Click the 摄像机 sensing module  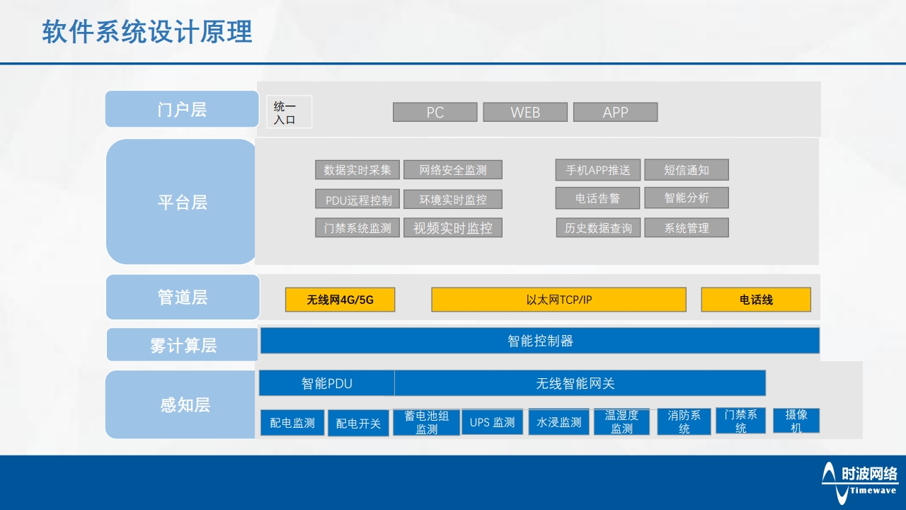click(x=796, y=421)
